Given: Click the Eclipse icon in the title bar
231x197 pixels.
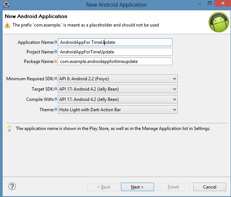Looking at the screenshot, I should 6,4.
